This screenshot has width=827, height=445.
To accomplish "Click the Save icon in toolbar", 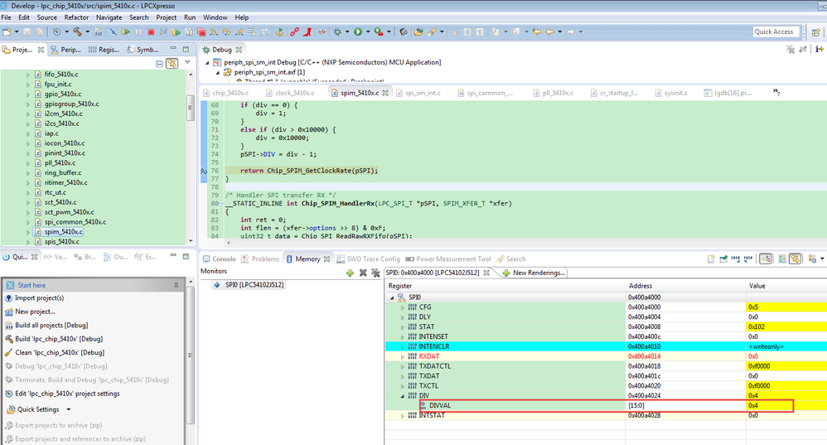I will click(27, 32).
